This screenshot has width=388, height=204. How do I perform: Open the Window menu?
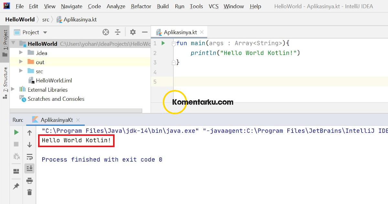[234, 6]
